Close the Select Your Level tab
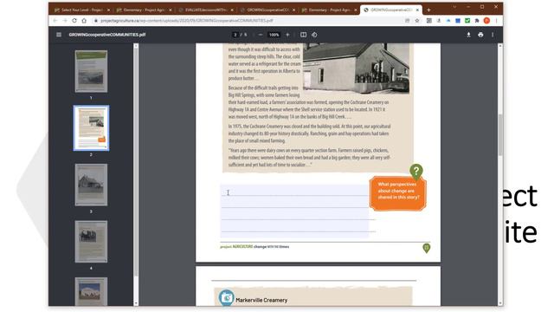The height and width of the screenshot is (312, 554). [108, 10]
